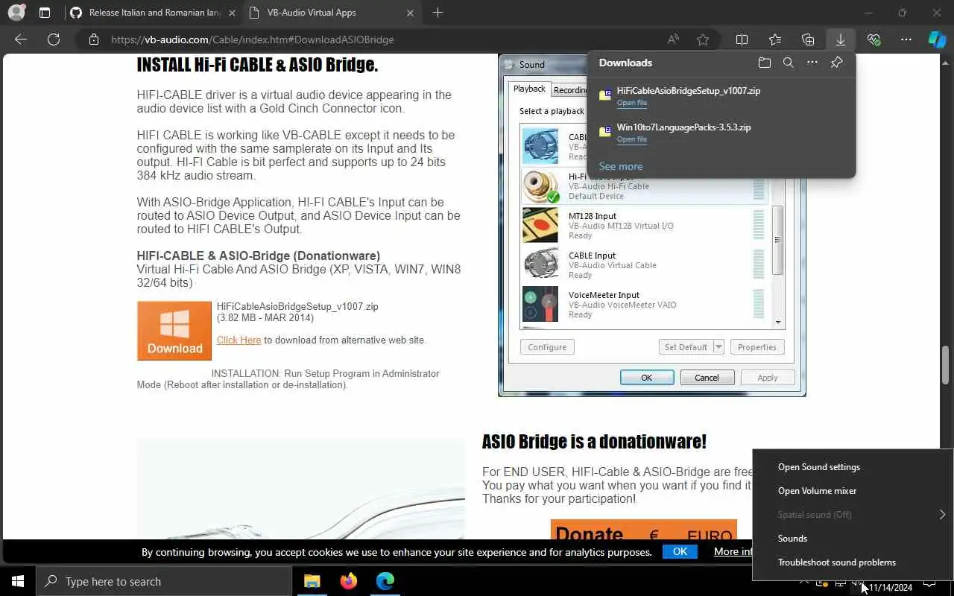Open File Explorer from the taskbar
The height and width of the screenshot is (596, 954).
[x=312, y=581]
